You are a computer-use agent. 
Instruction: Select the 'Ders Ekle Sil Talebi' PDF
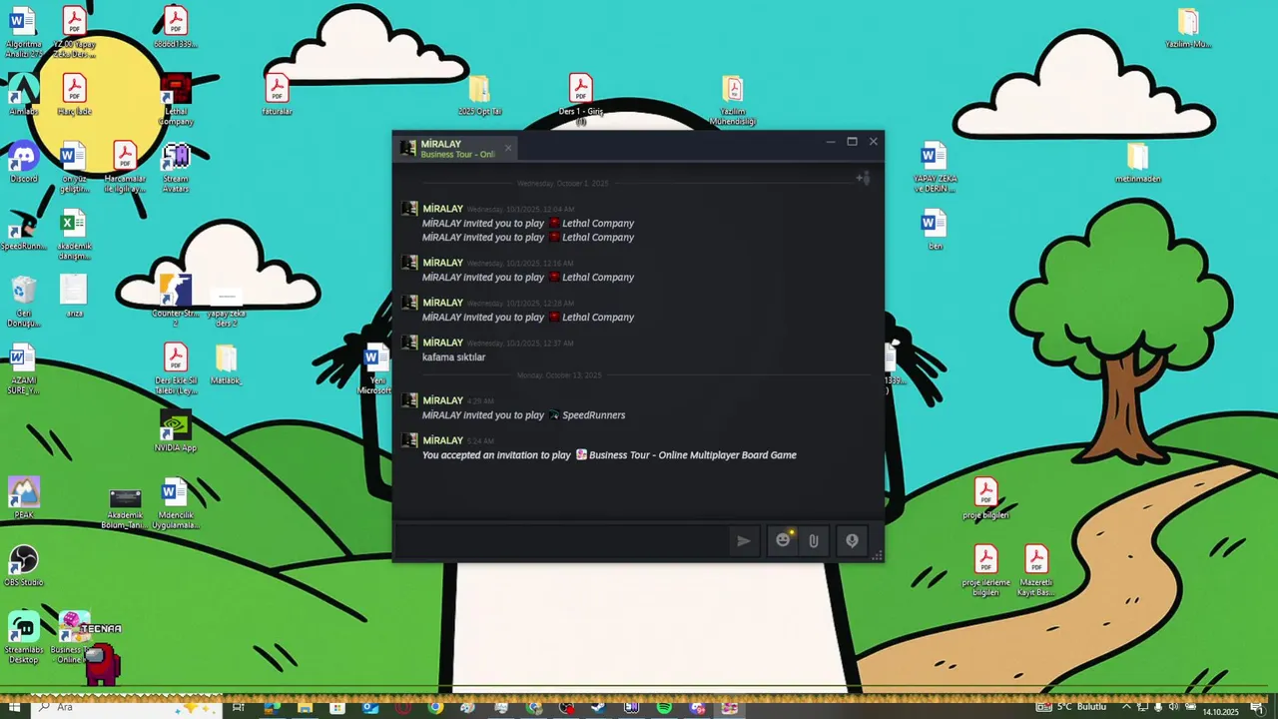pyautogui.click(x=176, y=369)
